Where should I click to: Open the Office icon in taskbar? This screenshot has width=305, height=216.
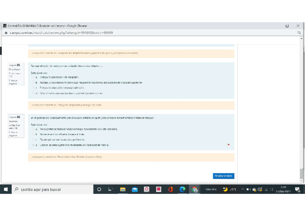[x=170, y=189]
